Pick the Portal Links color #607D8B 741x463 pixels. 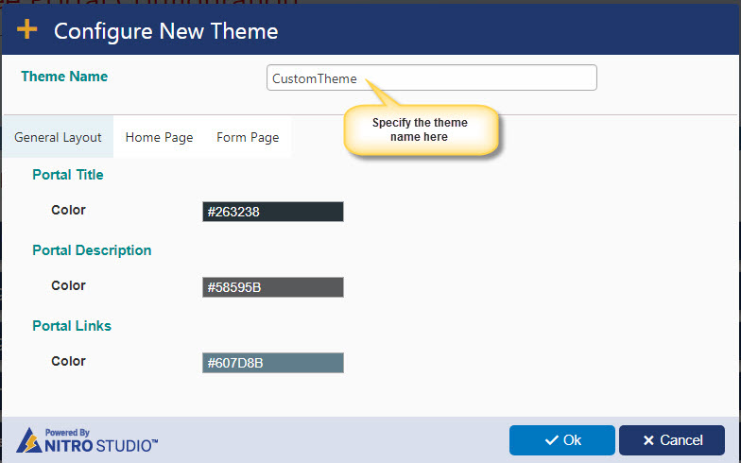pyautogui.click(x=272, y=363)
